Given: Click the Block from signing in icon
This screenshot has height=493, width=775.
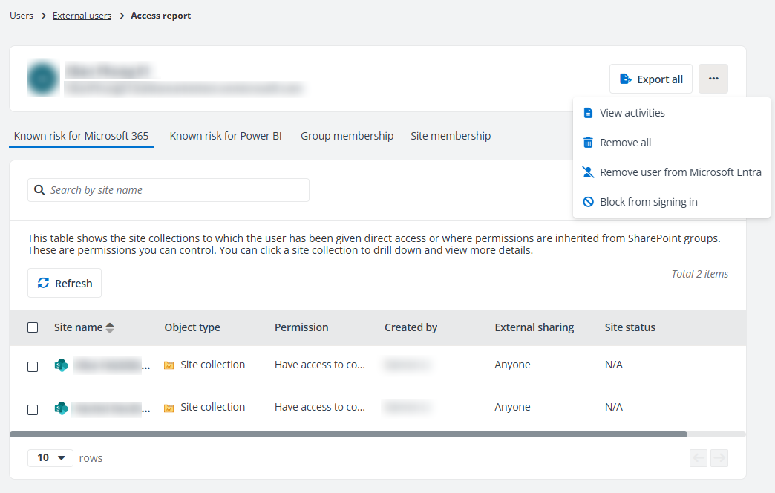Looking at the screenshot, I should (586, 201).
